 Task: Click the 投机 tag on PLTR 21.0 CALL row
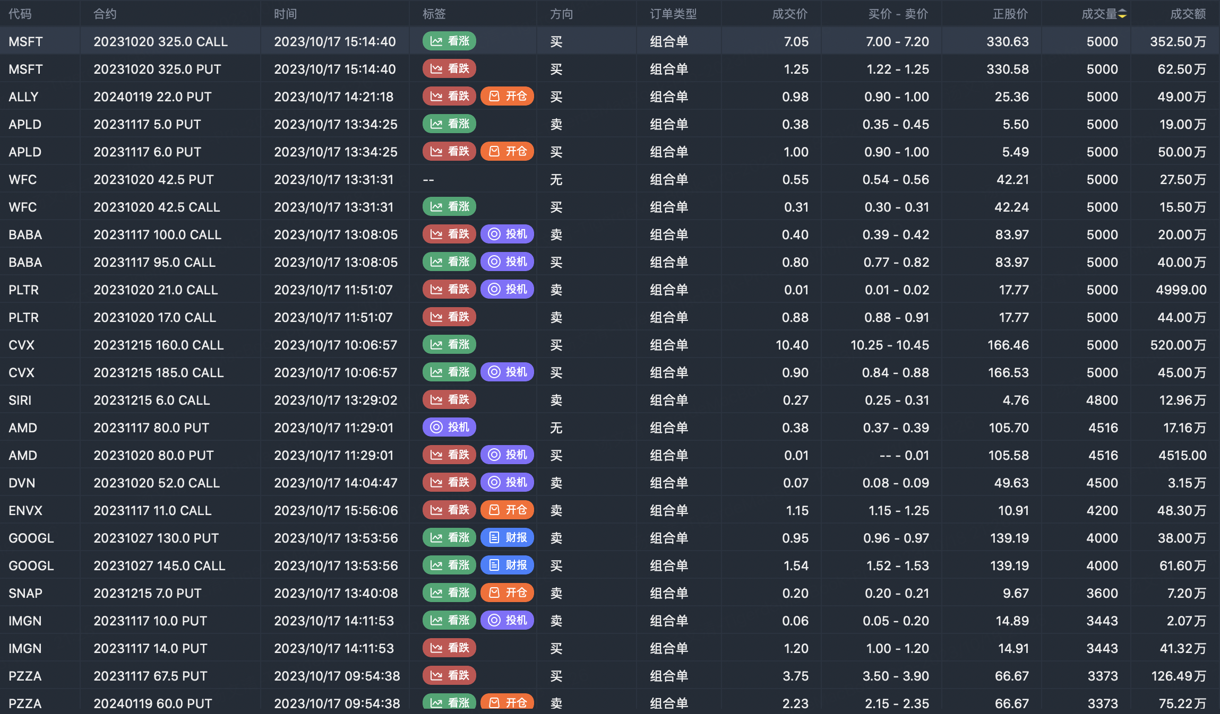(507, 289)
